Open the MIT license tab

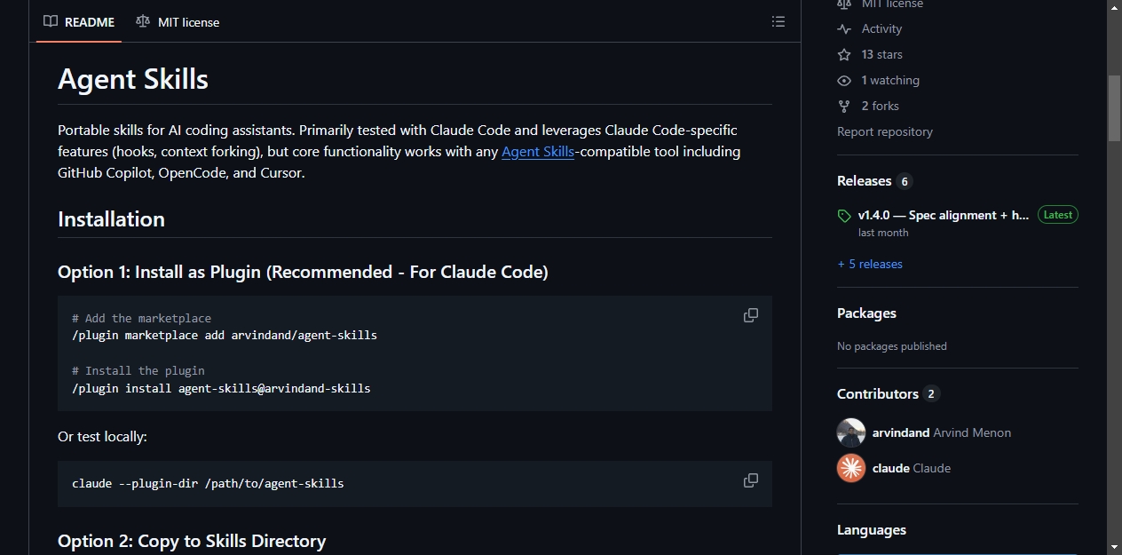[178, 22]
